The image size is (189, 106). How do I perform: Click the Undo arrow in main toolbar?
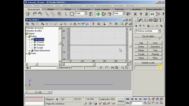pos(35,14)
